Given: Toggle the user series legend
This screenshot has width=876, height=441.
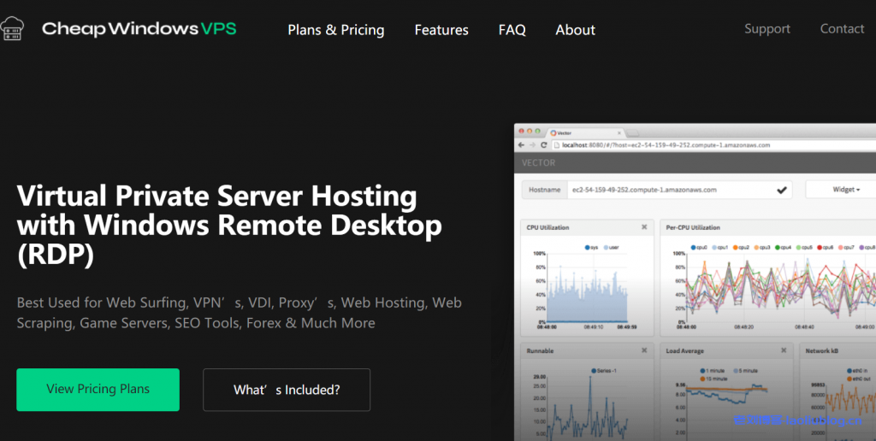Looking at the screenshot, I should click(610, 248).
